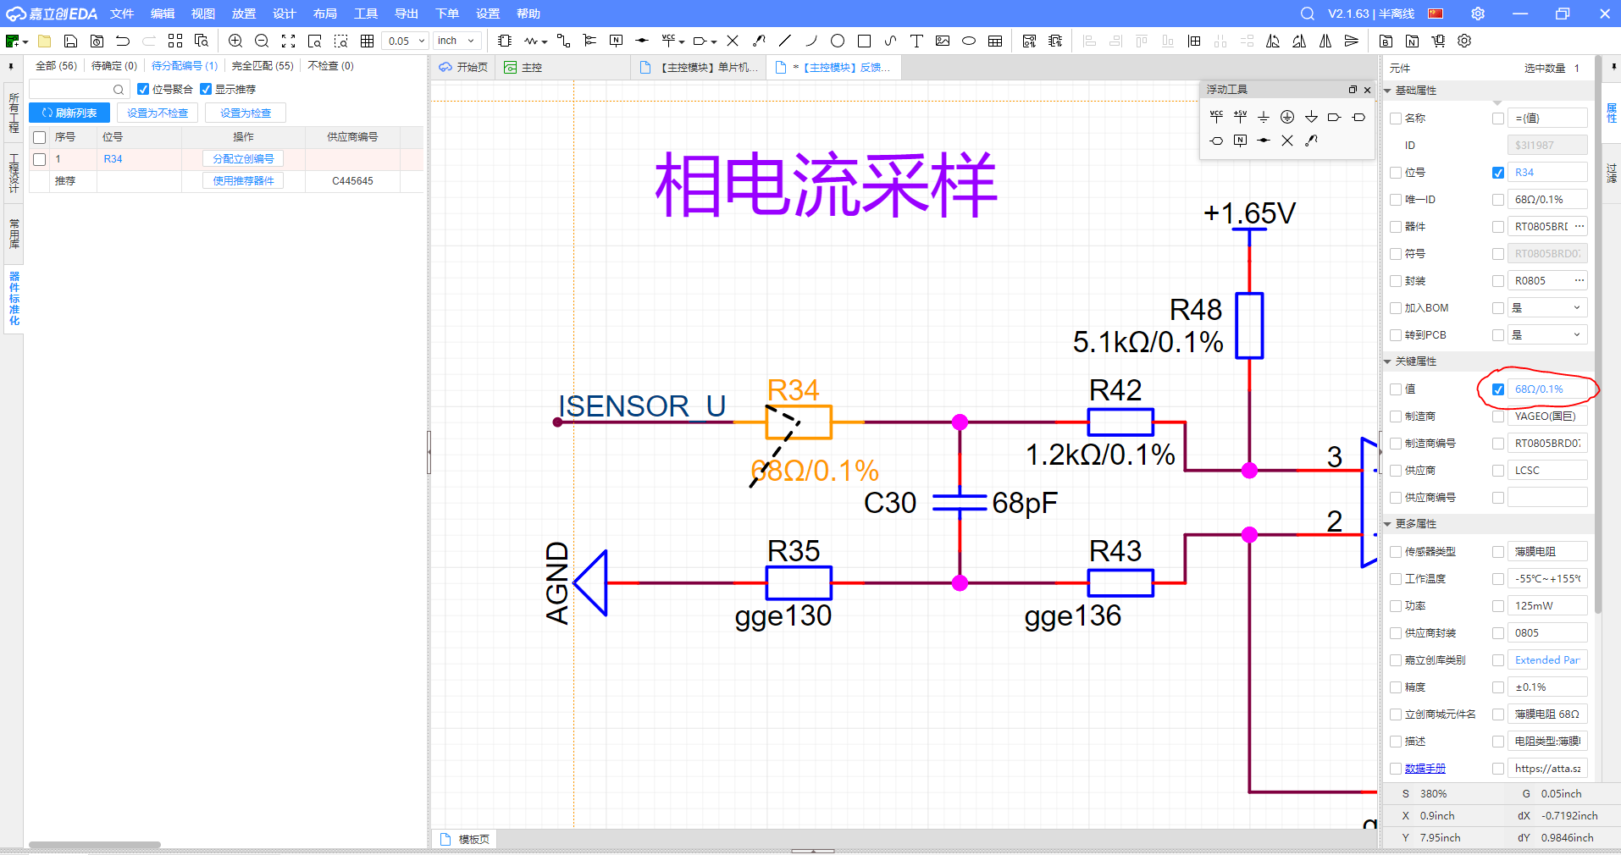Click the 68Ω/0.1% value input field
Viewport: 1621px width, 855px height.
click(x=1546, y=389)
